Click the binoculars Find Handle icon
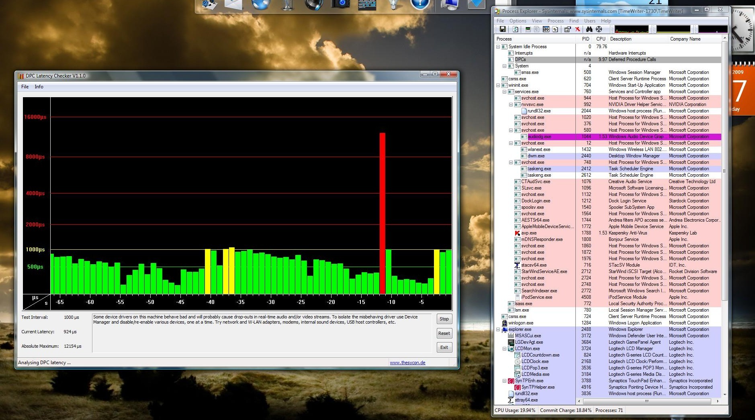The image size is (755, 420). pos(589,29)
